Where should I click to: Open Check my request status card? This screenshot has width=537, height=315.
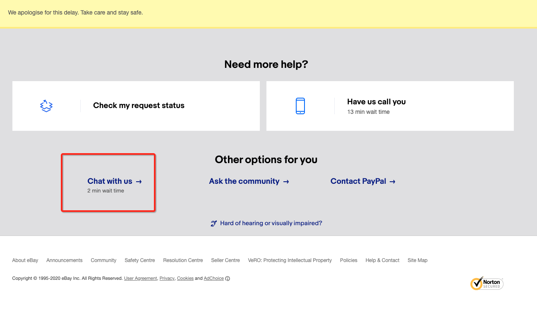[x=136, y=106]
